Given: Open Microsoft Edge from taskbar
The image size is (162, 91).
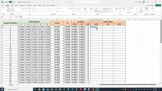Looking at the screenshot, I should click(x=72, y=89).
